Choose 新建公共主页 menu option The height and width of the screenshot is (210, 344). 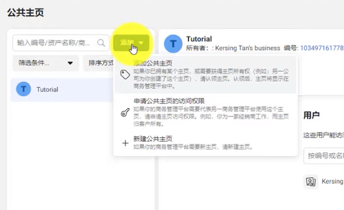click(205, 143)
